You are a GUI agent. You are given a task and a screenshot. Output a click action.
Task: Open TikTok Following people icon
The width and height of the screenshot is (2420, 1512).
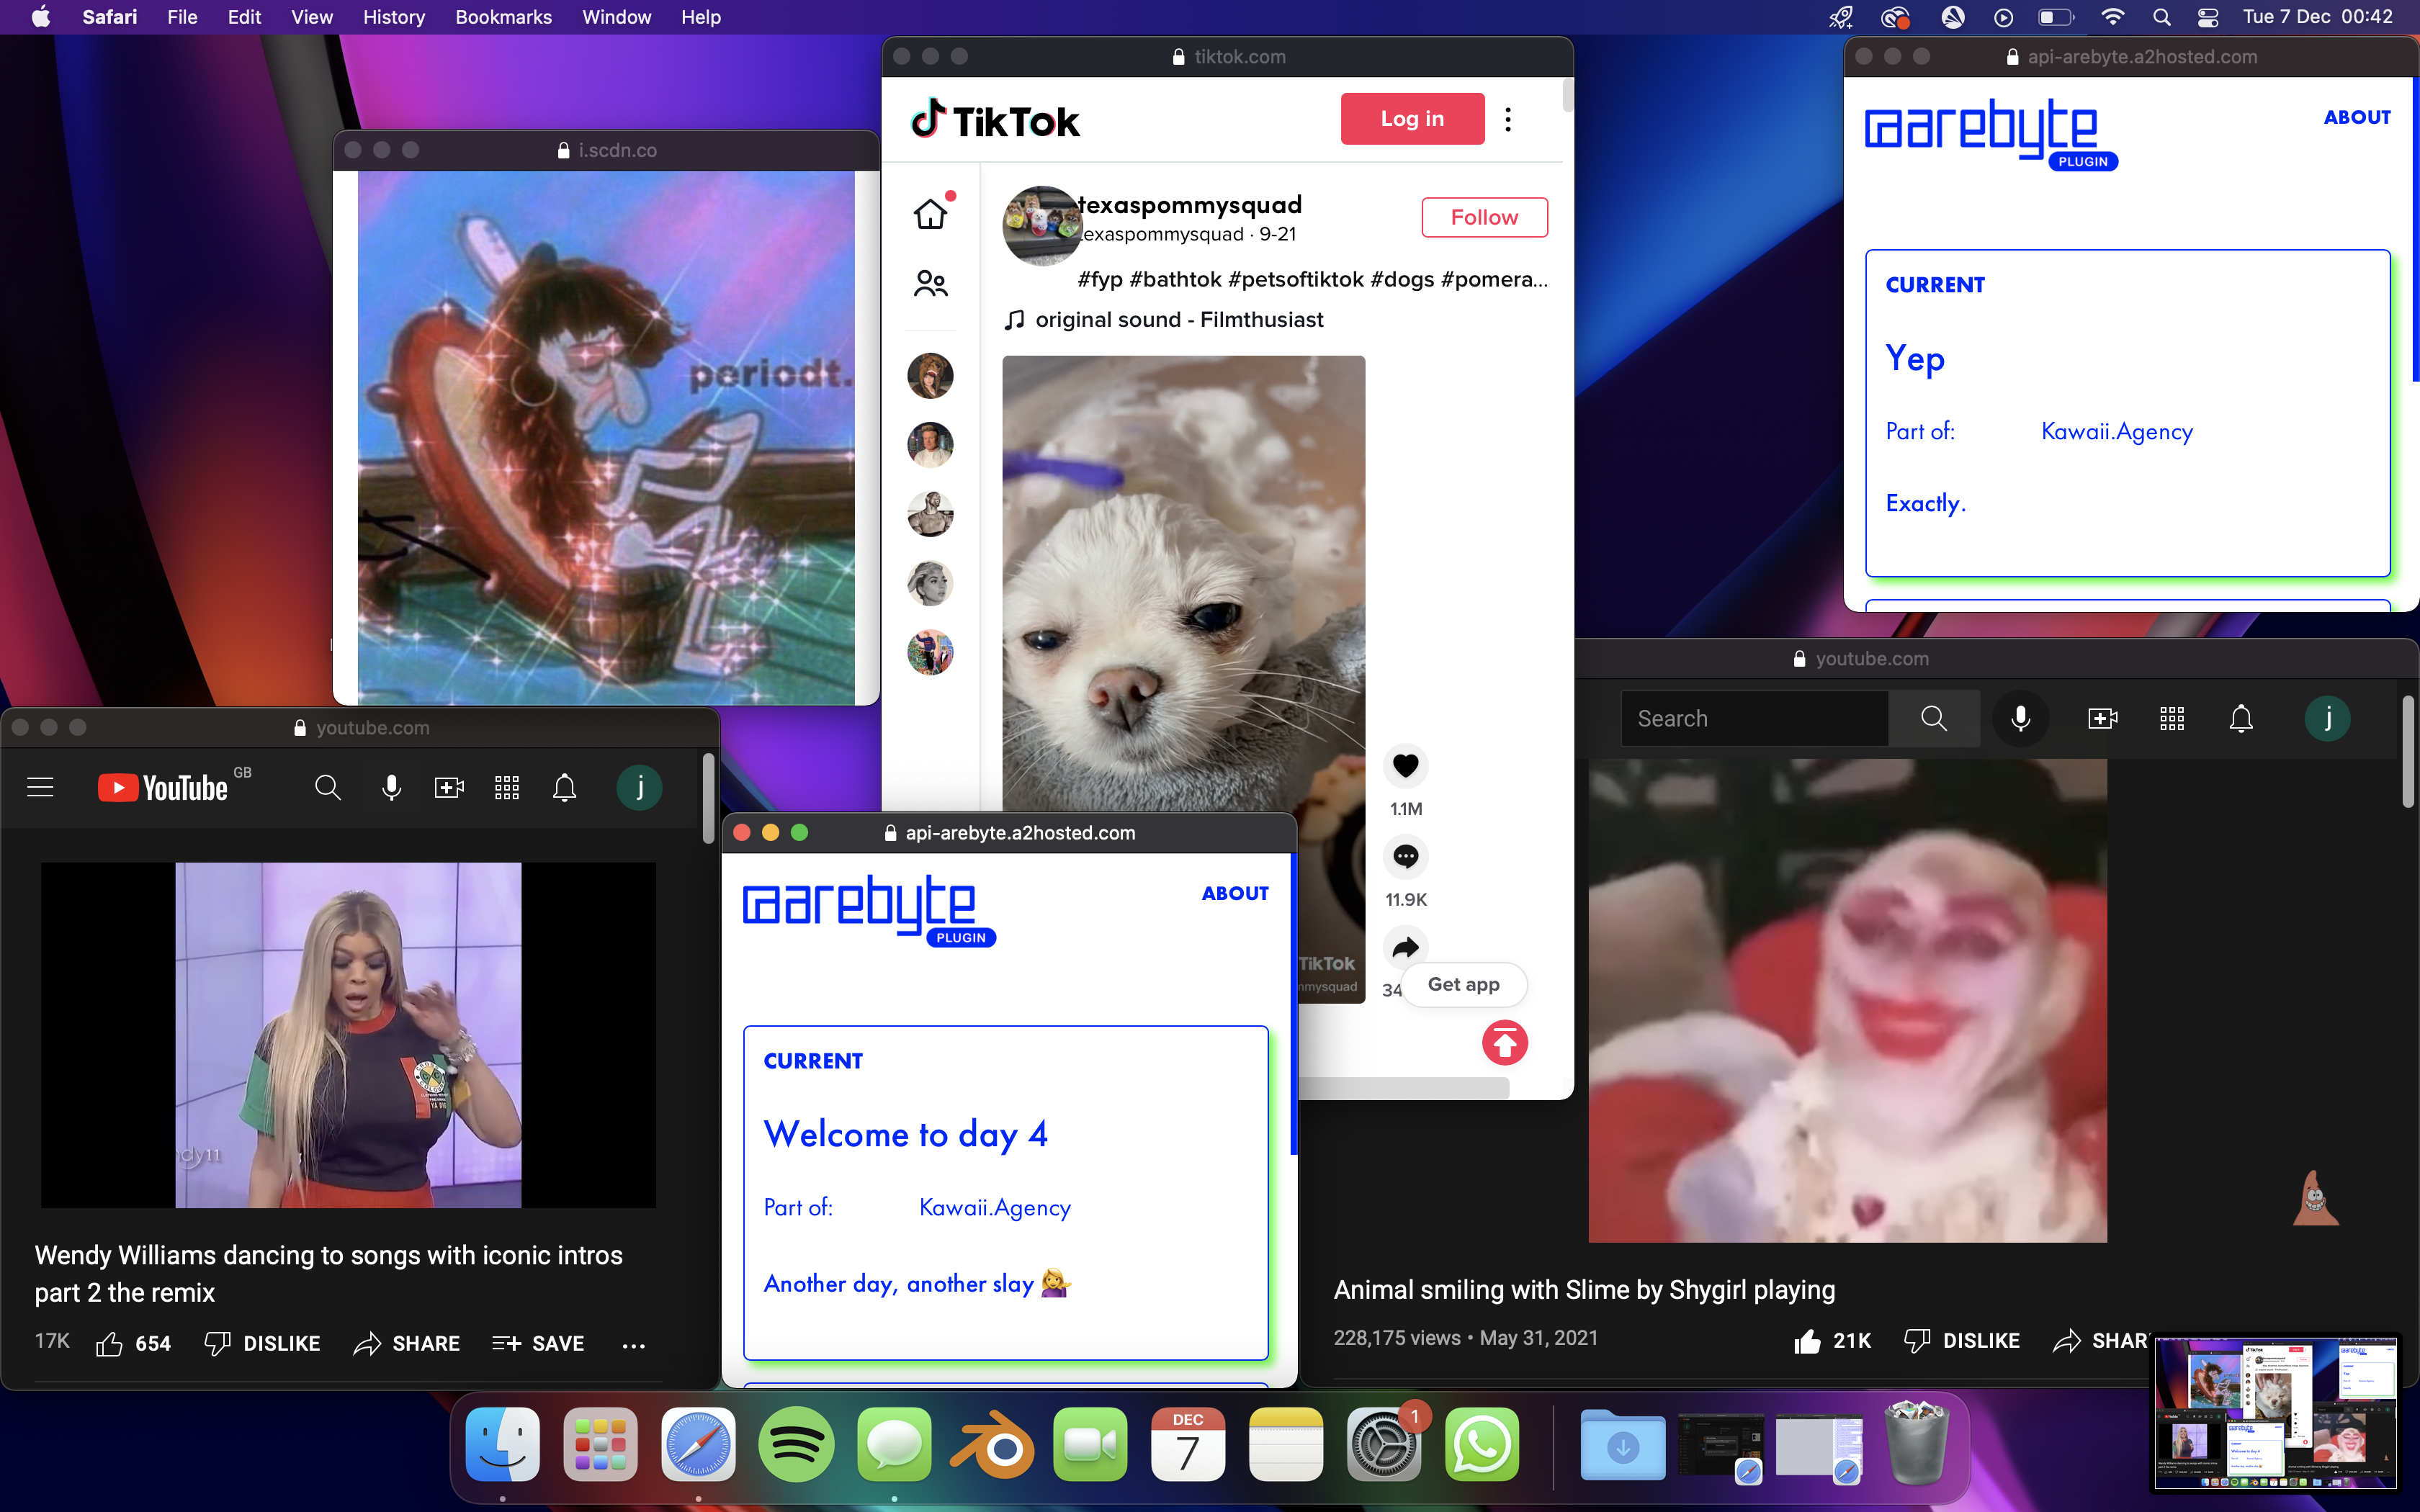tap(930, 284)
